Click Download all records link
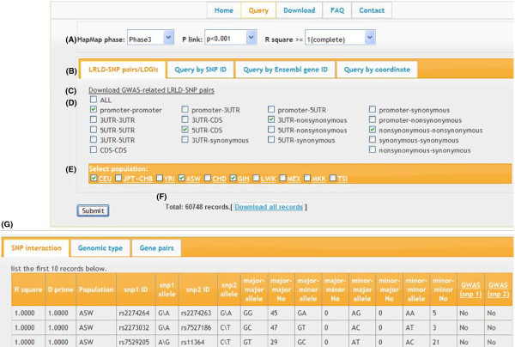The height and width of the screenshot is (347, 515). (x=269, y=207)
